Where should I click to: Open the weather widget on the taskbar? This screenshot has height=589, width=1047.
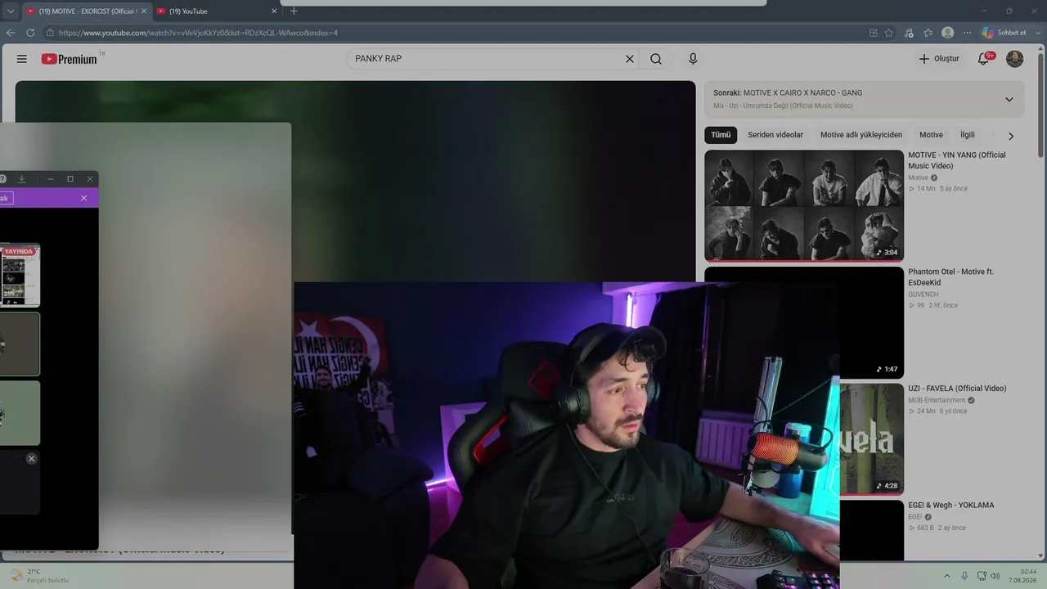39,576
